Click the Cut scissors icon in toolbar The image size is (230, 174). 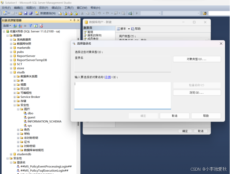tap(82, 13)
